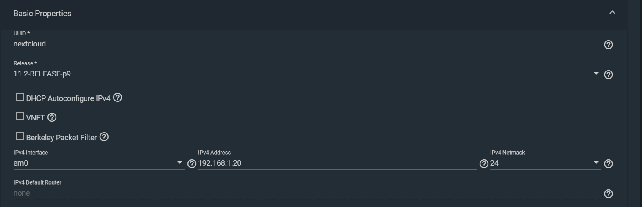Check the Berkeley Packet Filter box
The image size is (642, 207).
click(20, 136)
